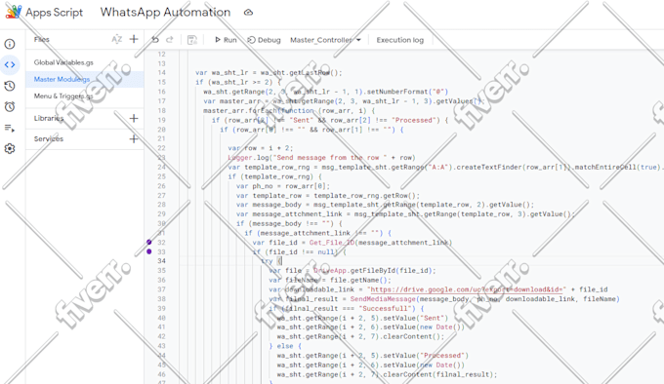Click DriveApp.getFileById on line 35

click(374, 270)
